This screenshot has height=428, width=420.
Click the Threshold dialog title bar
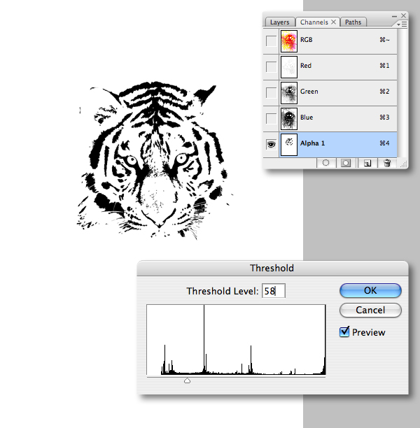tap(272, 268)
